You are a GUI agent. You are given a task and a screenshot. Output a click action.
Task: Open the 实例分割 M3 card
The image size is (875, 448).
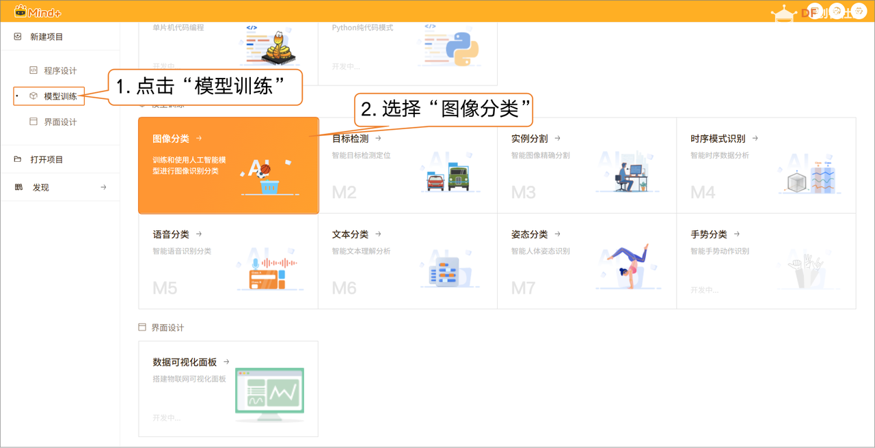pyautogui.click(x=587, y=165)
